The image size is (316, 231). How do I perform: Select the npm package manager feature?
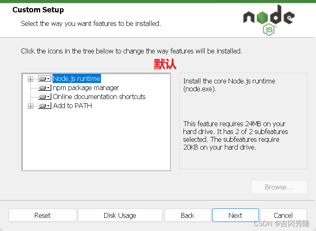86,88
